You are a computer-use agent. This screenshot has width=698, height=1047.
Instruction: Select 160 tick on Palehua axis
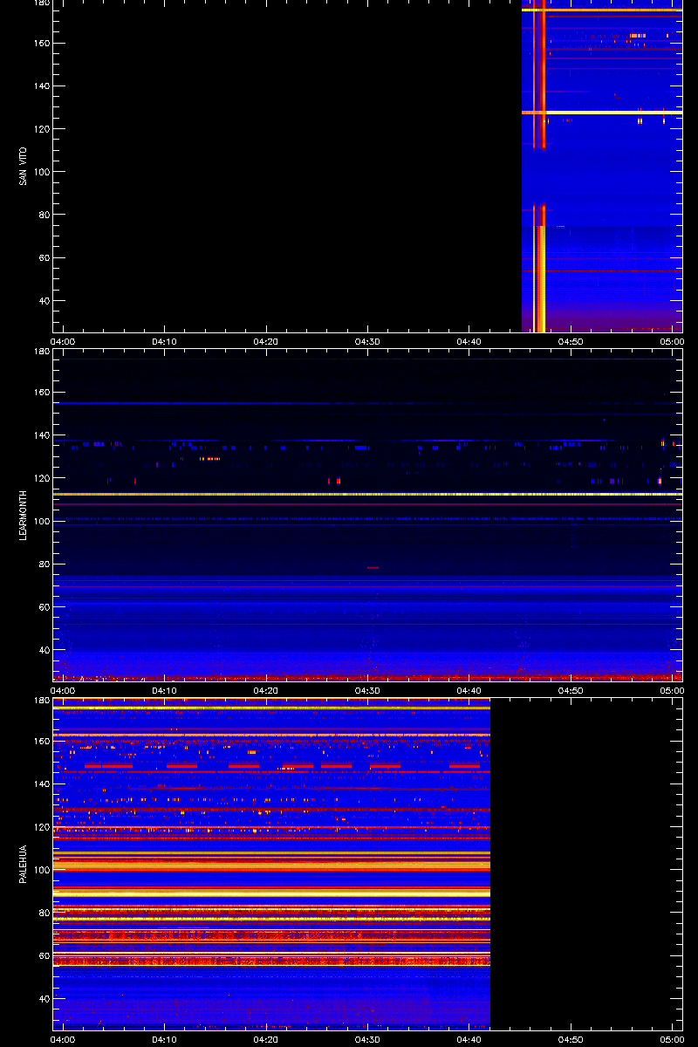pyautogui.click(x=41, y=742)
